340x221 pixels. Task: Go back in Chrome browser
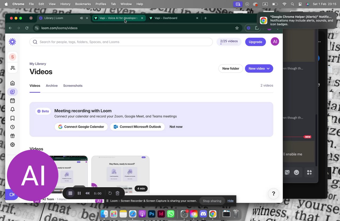[10, 28]
